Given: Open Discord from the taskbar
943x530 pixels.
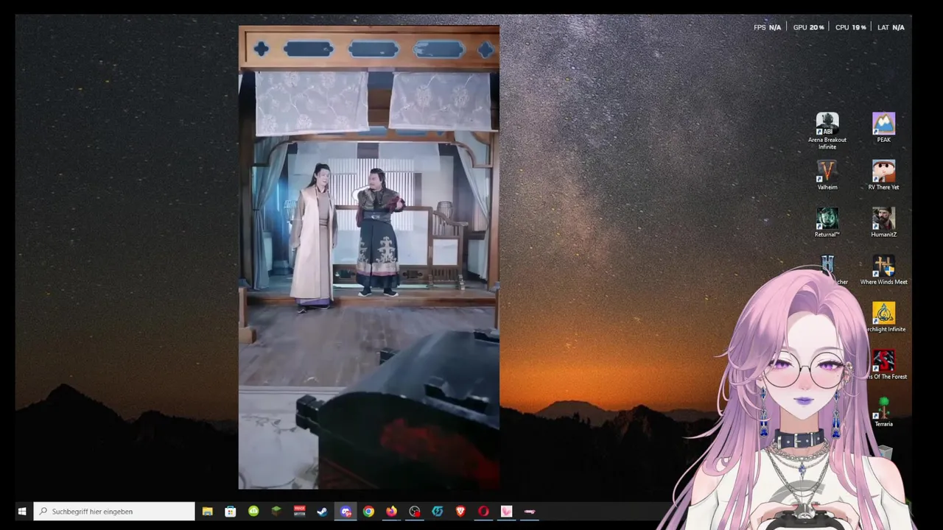Looking at the screenshot, I should click(x=346, y=511).
